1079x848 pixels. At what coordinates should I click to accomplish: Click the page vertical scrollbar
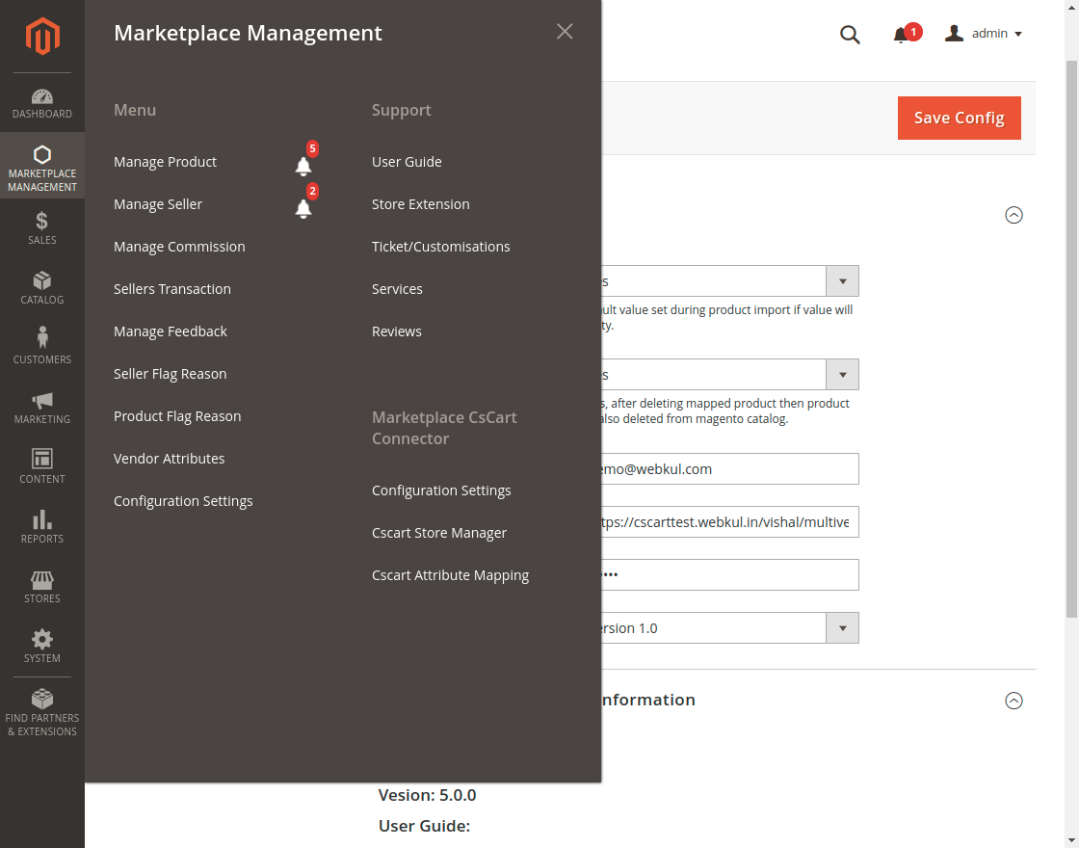click(1071, 337)
